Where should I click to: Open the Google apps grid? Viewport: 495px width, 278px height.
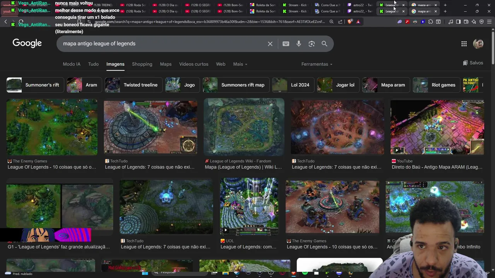[464, 44]
